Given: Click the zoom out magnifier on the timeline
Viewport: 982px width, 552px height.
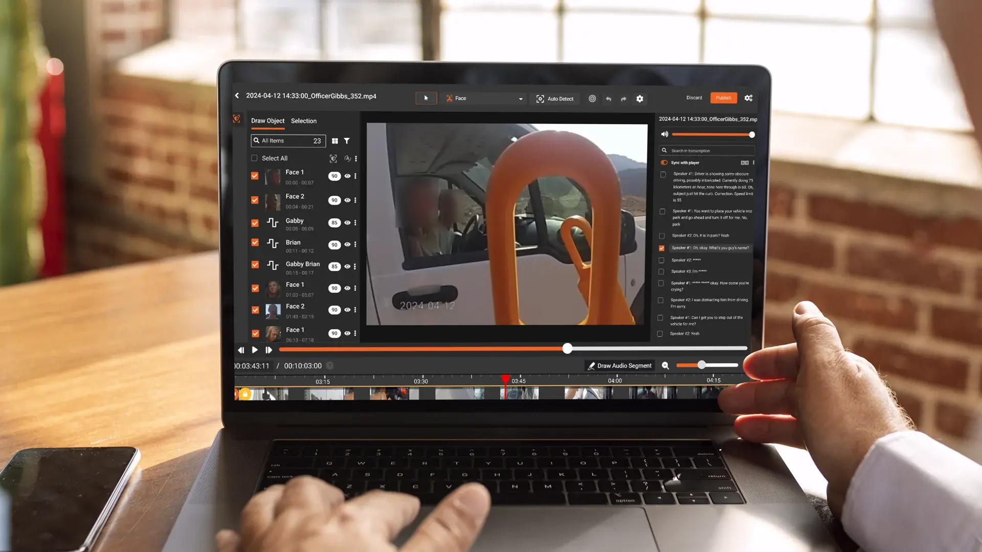Looking at the screenshot, I should pos(665,365).
